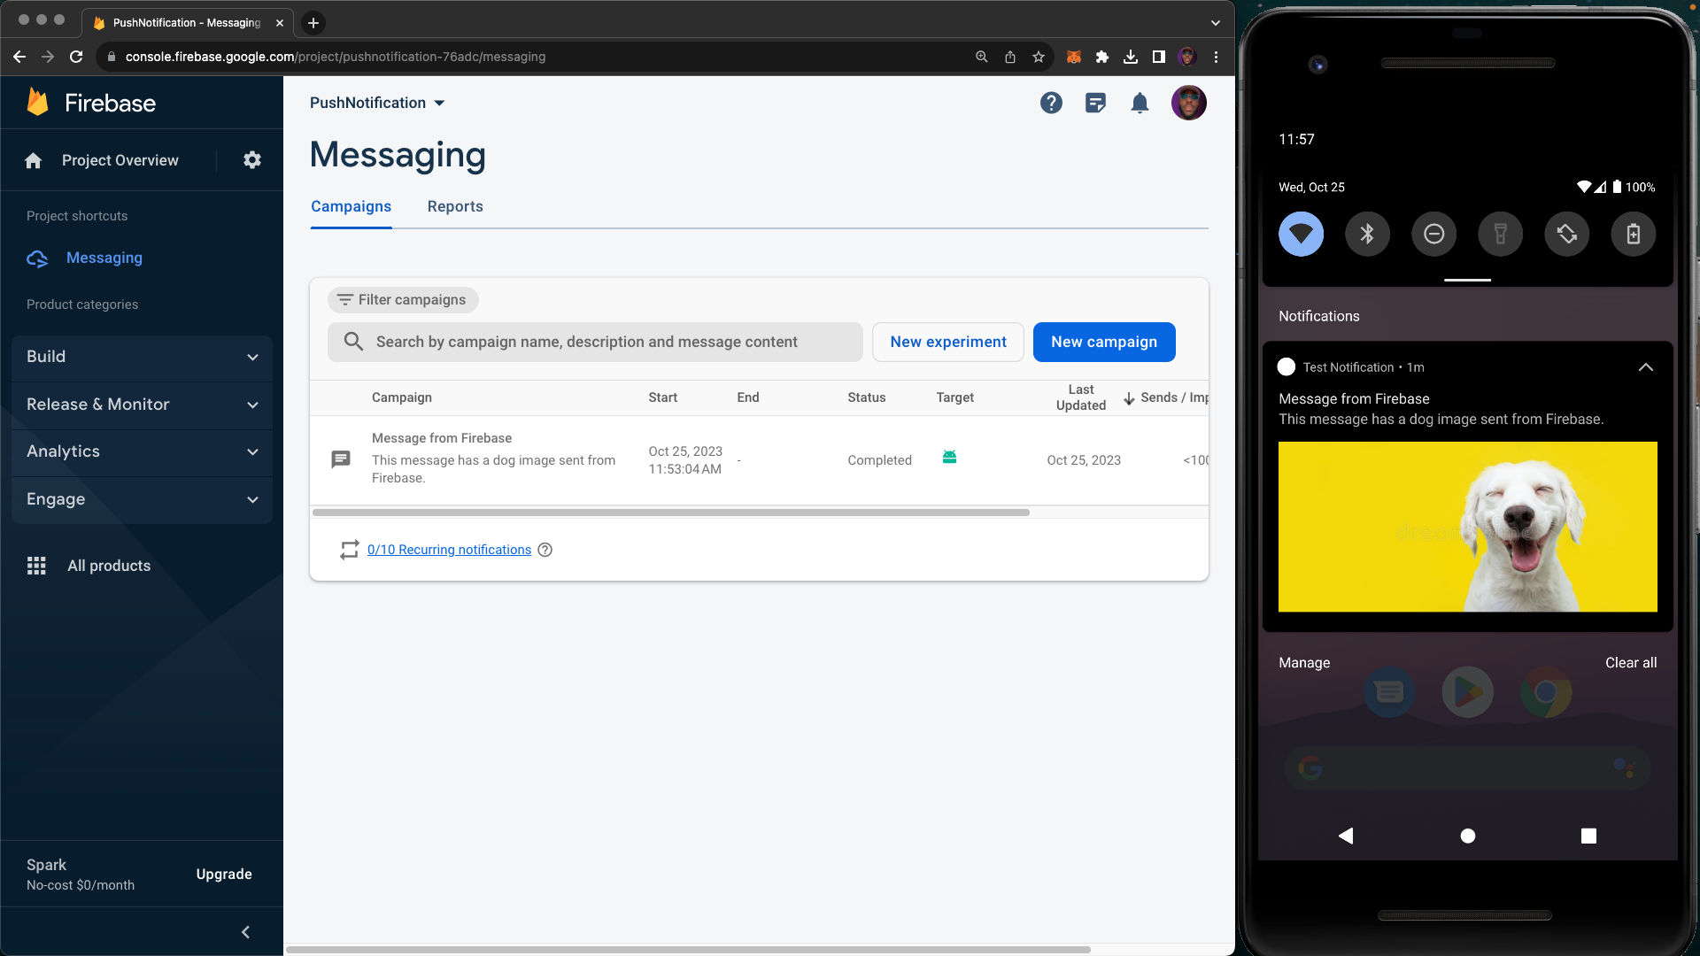Open the browser downloads icon

[x=1131, y=57]
